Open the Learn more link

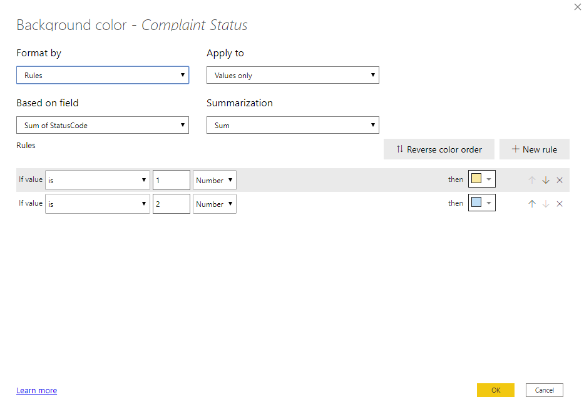36,390
